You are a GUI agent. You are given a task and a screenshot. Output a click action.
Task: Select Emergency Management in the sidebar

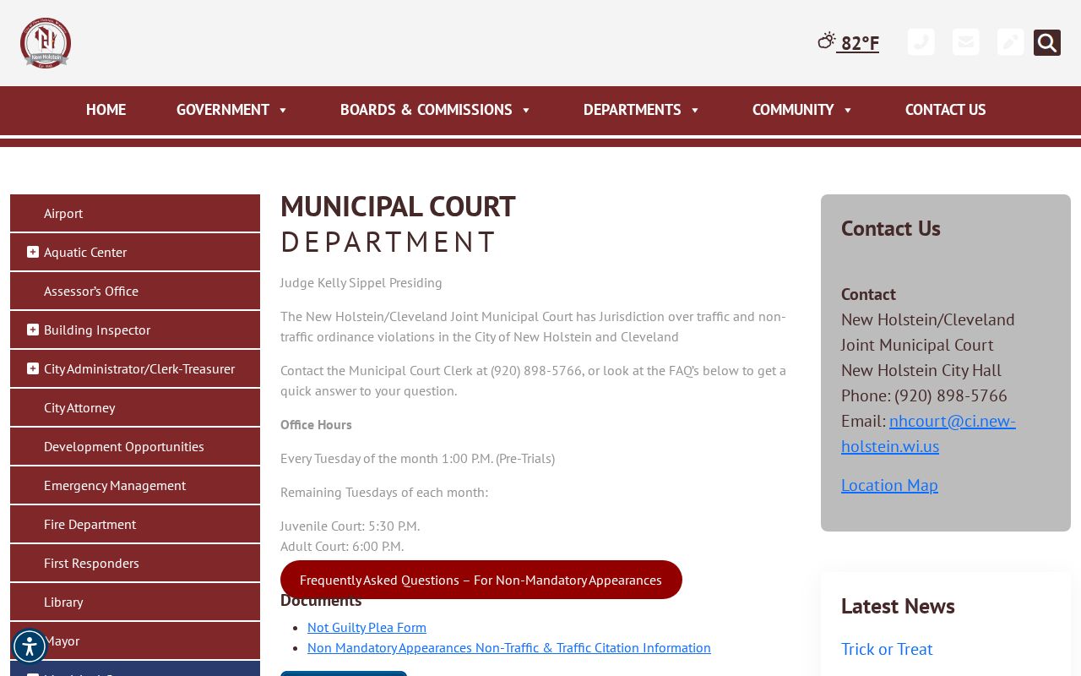pyautogui.click(x=135, y=485)
